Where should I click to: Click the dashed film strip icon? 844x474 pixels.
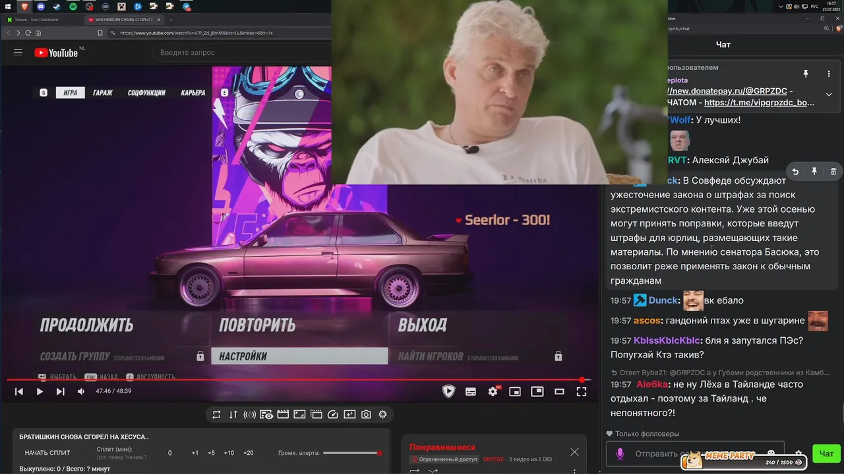click(x=316, y=414)
